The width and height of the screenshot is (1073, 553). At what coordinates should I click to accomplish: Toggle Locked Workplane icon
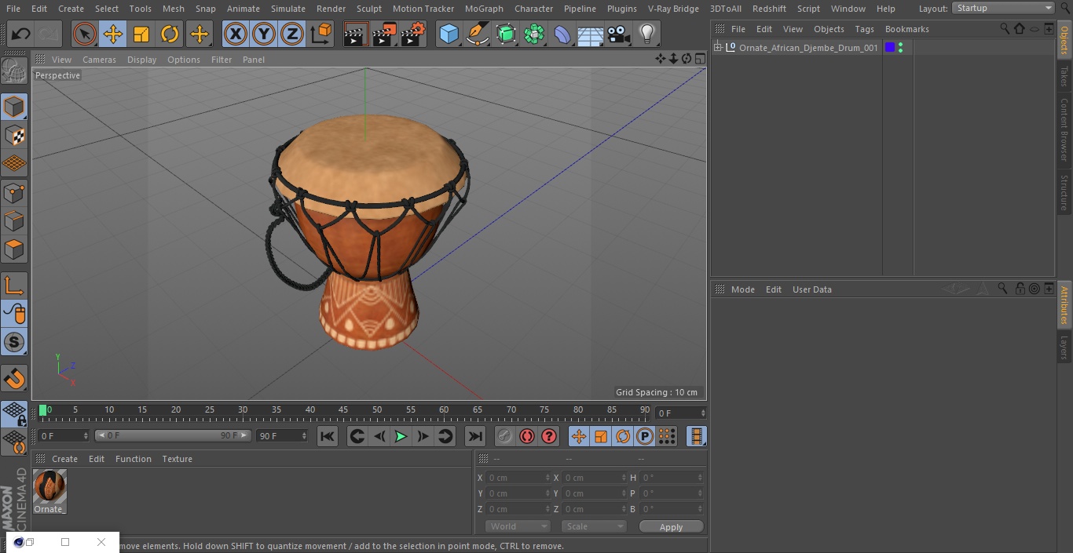click(x=14, y=414)
